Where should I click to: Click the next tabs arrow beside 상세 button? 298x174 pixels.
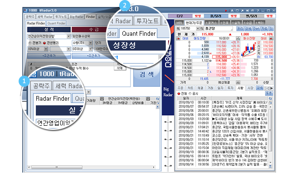click(271, 88)
